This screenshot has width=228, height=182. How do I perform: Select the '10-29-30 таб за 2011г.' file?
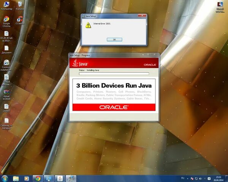[6, 36]
